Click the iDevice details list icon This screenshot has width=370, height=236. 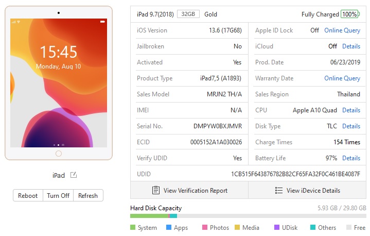[x=279, y=191]
